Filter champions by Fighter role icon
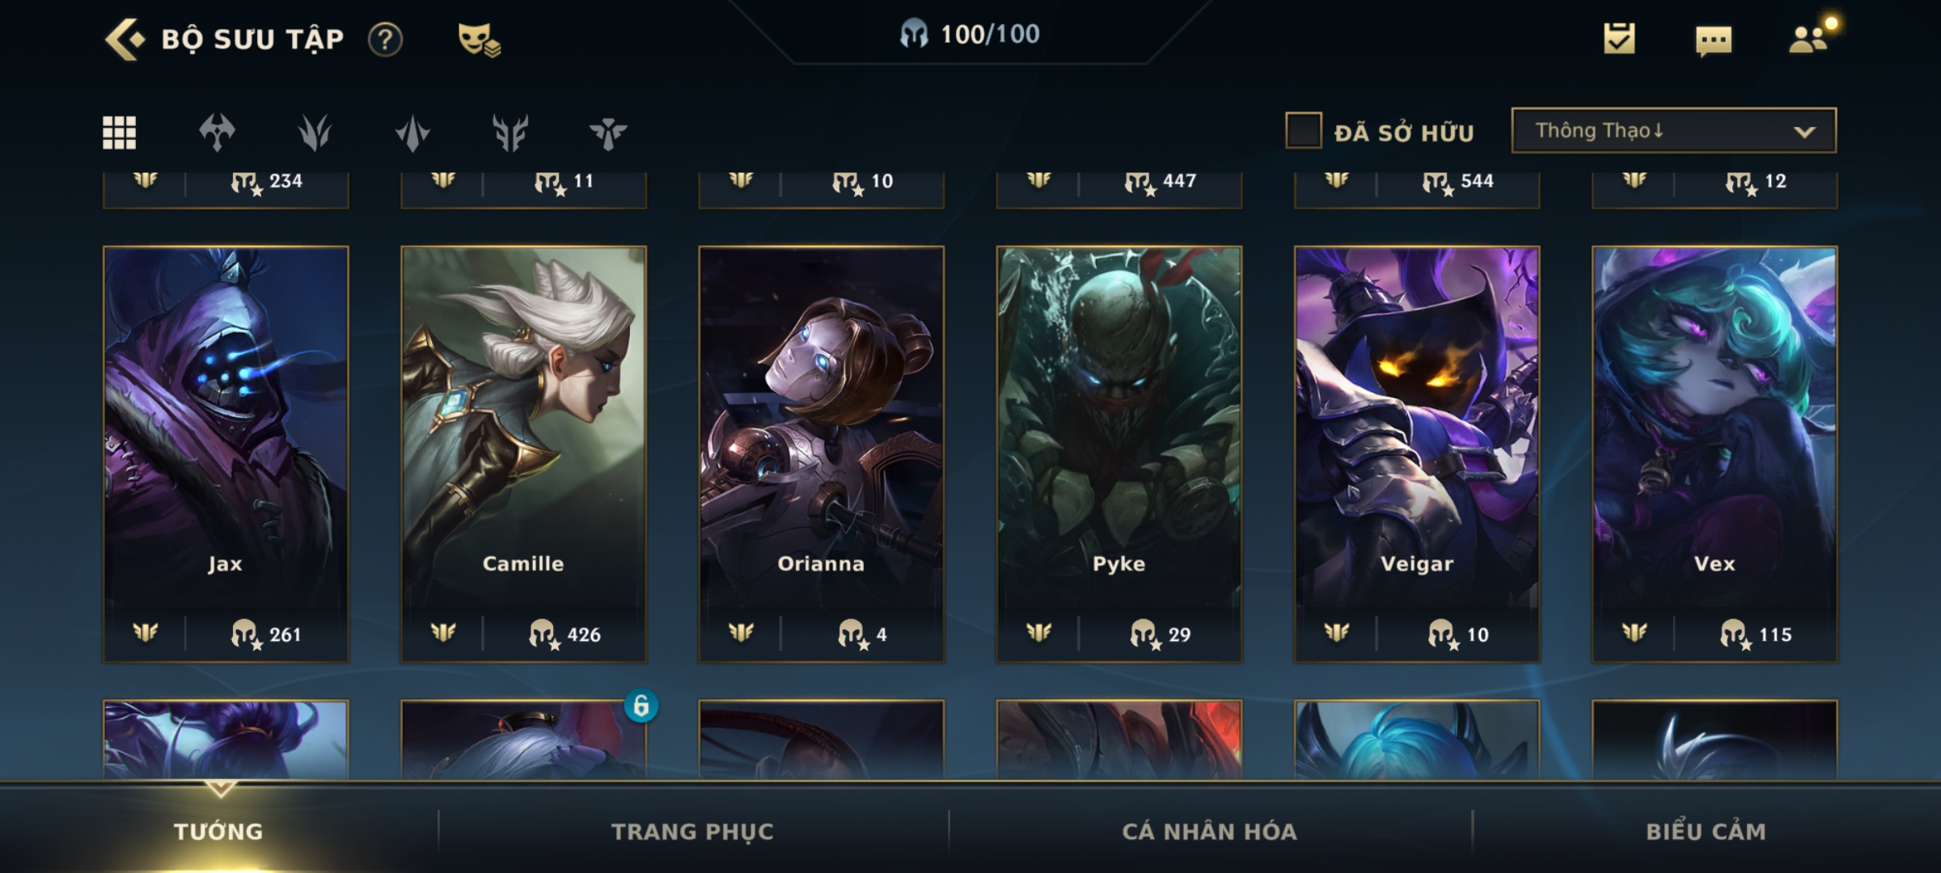This screenshot has height=873, width=1941. pos(217,133)
